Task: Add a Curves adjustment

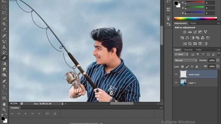Action: [x=195, y=32]
